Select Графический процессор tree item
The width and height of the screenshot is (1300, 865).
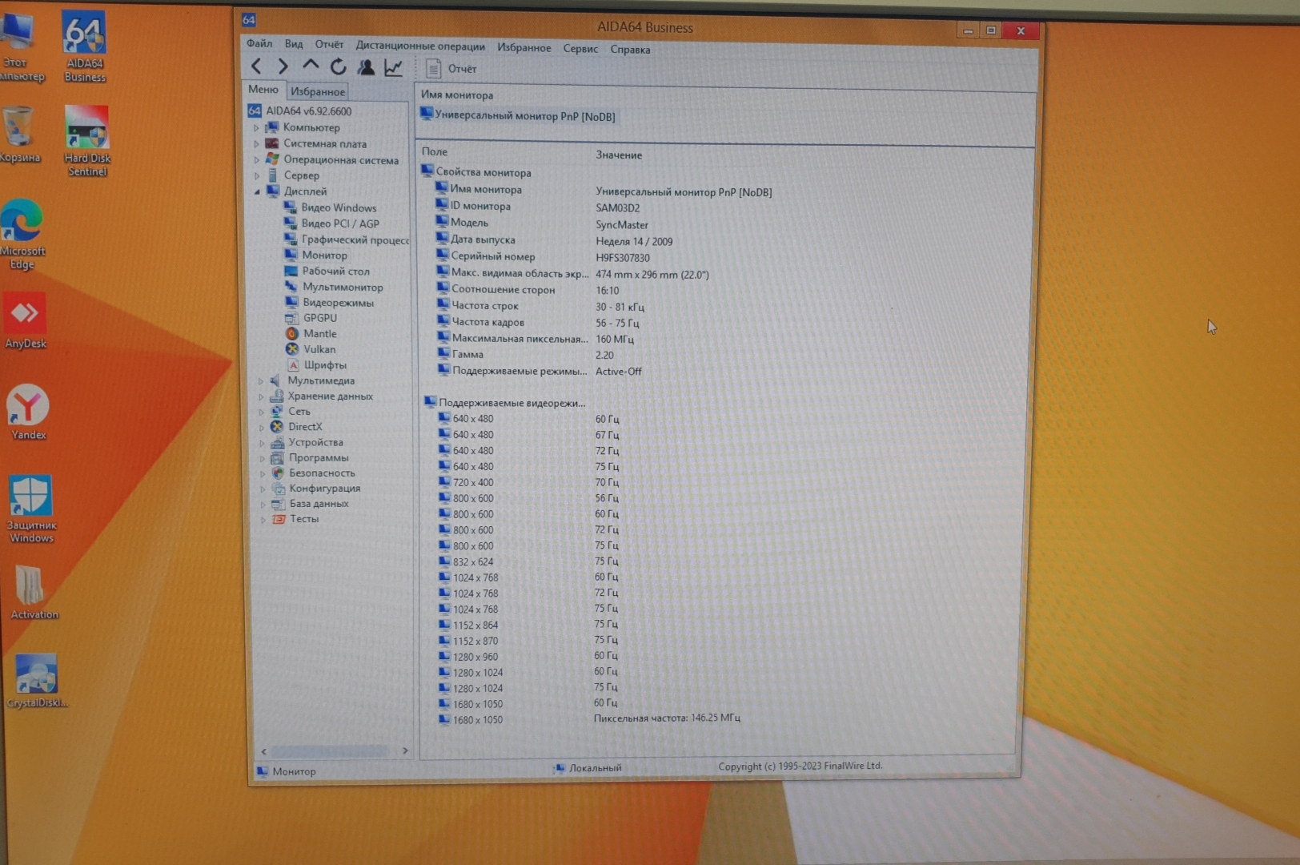click(x=347, y=239)
